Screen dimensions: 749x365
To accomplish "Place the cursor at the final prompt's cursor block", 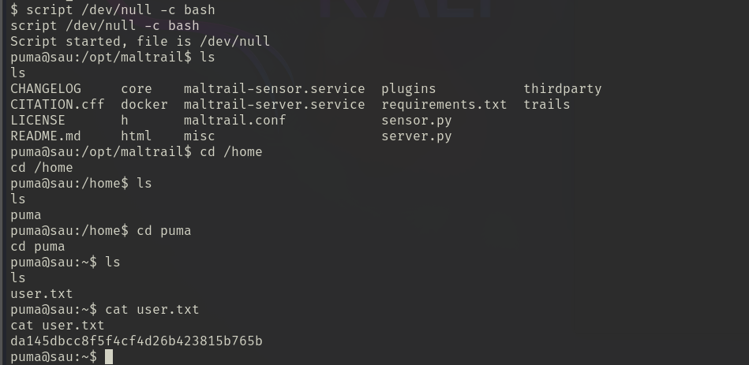I will (x=109, y=356).
